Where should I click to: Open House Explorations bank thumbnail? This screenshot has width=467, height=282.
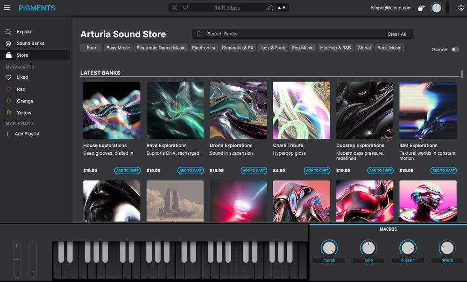pos(112,110)
